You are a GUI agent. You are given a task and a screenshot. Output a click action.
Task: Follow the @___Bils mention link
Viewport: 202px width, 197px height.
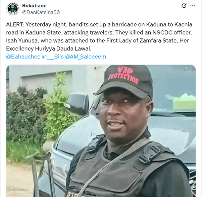coord(53,57)
